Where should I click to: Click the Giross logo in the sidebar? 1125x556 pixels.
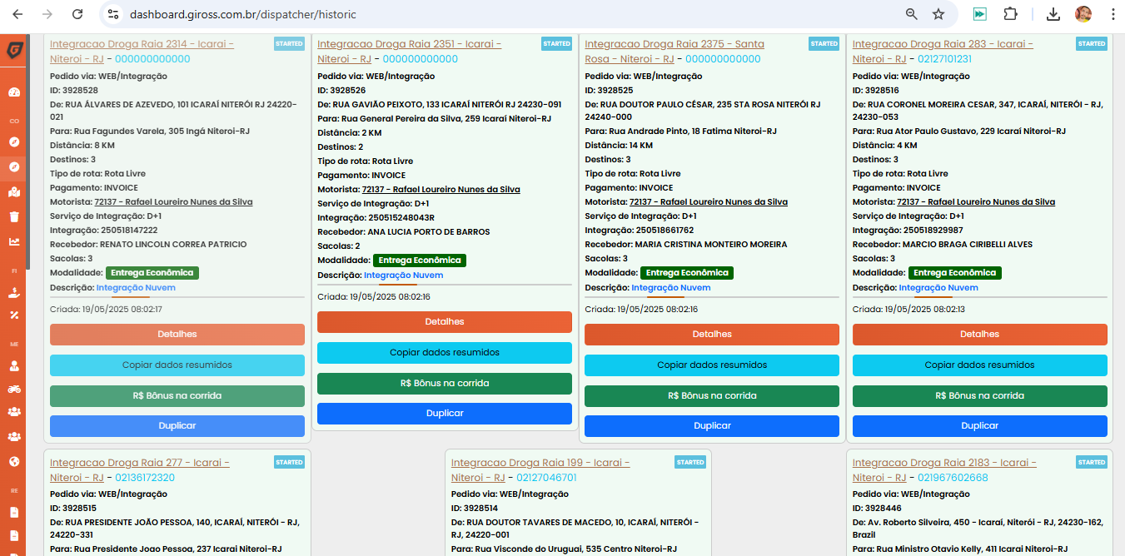coord(13,50)
